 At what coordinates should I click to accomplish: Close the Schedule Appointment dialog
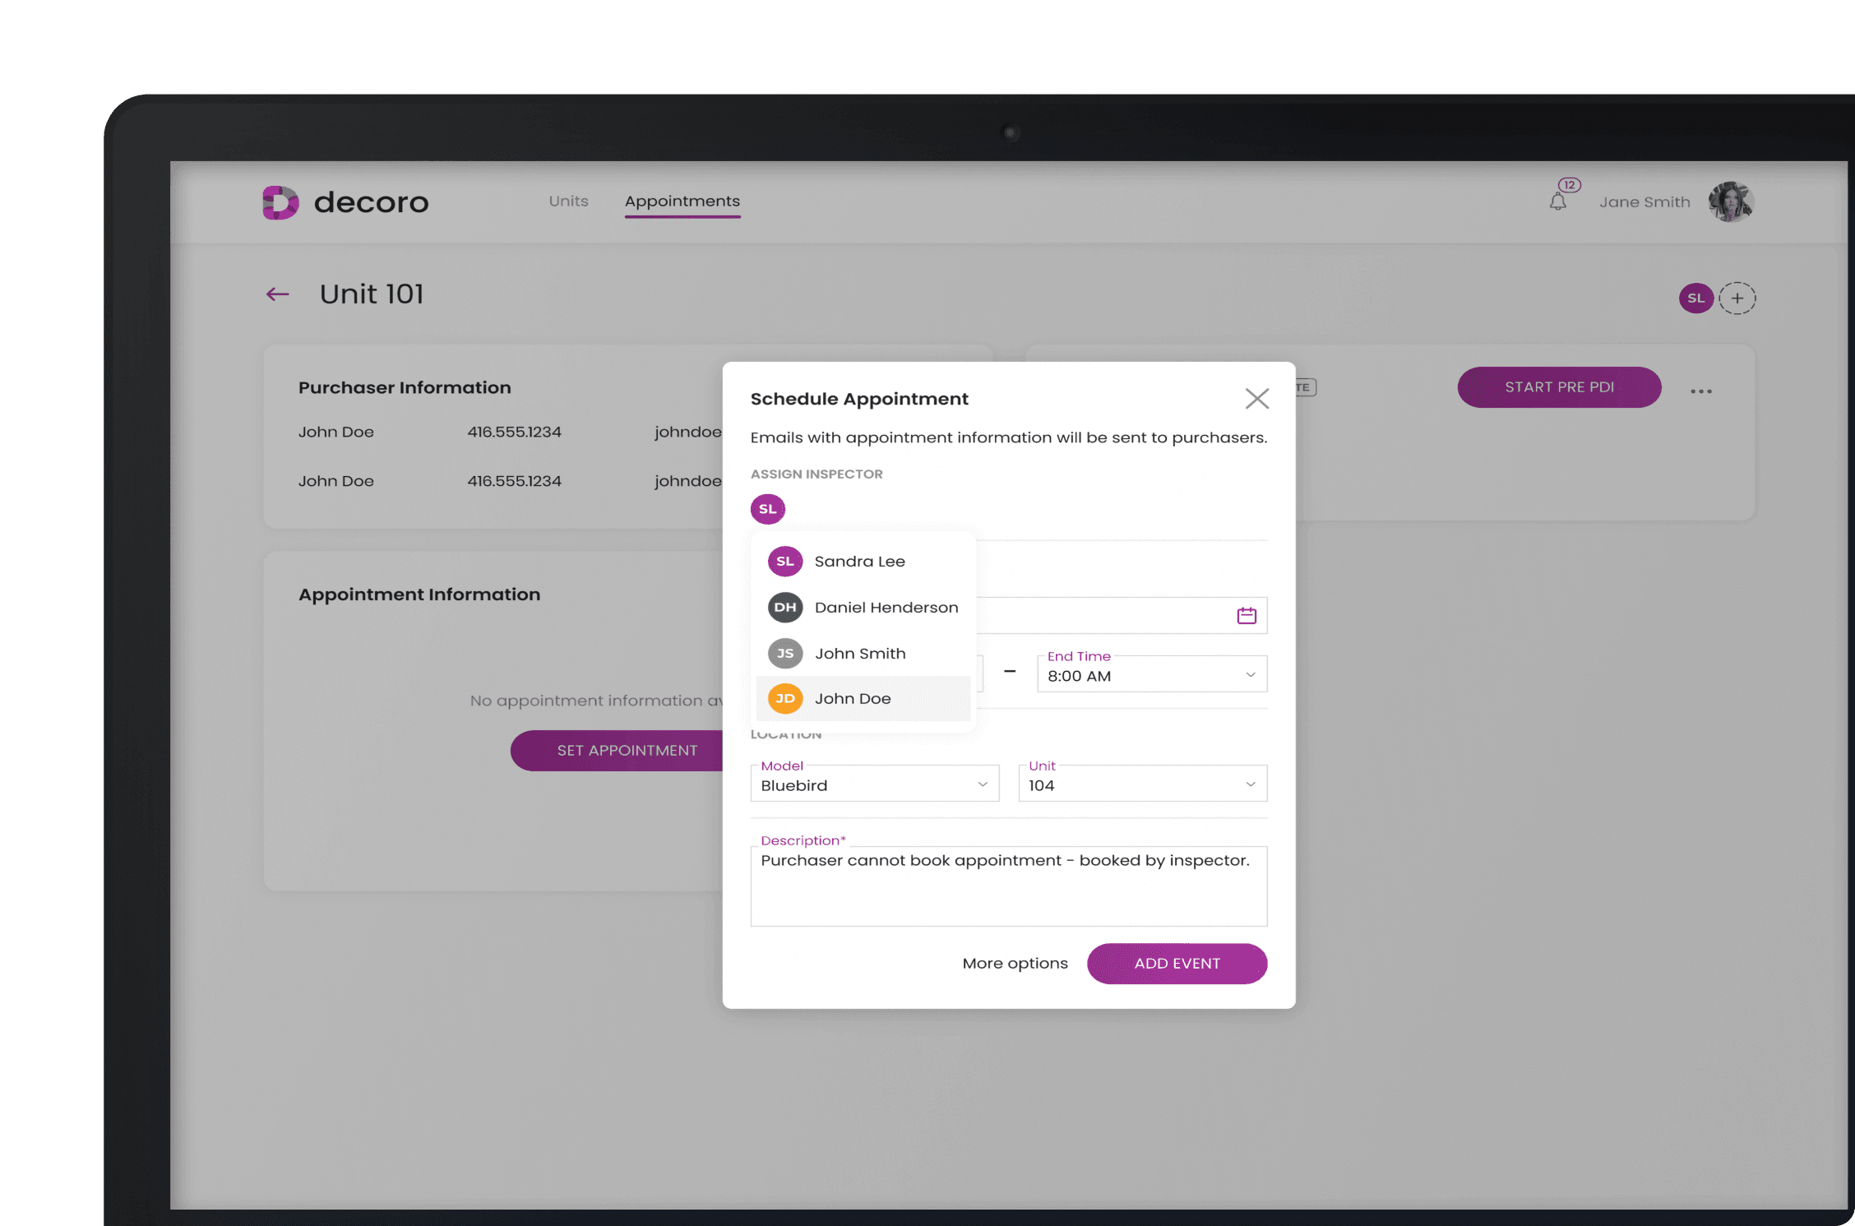(x=1256, y=399)
